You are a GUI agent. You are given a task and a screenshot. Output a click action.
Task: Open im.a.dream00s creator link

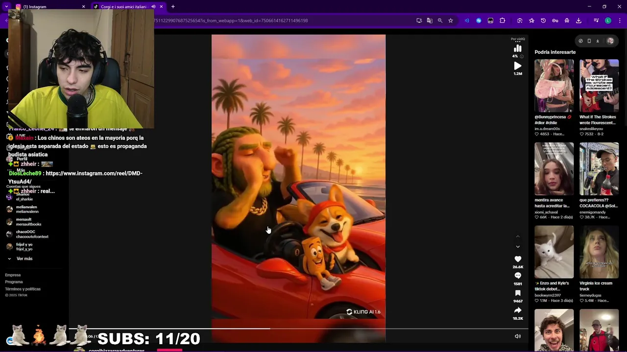tap(547, 129)
